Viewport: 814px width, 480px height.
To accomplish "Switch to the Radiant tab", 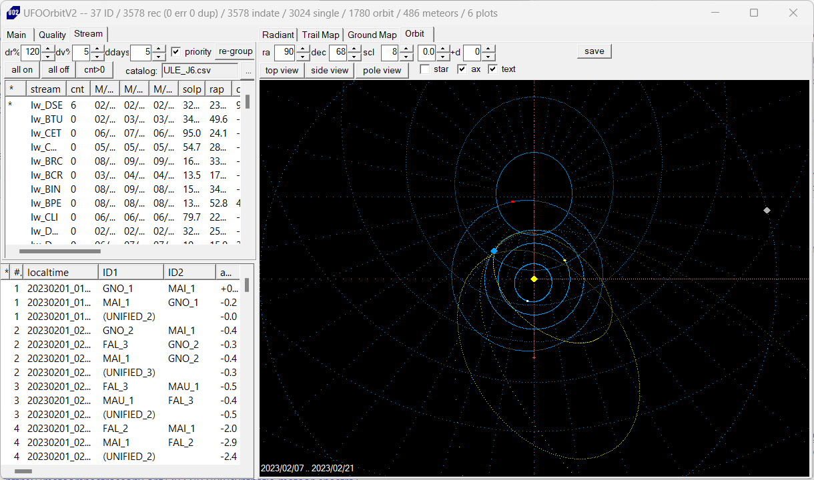I will (x=278, y=35).
